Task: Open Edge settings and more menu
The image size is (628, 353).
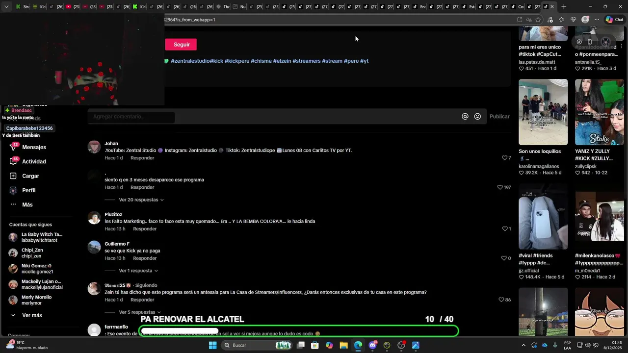Action: [597, 20]
